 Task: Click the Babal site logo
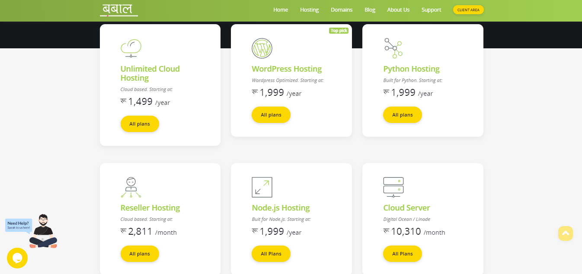click(x=118, y=10)
